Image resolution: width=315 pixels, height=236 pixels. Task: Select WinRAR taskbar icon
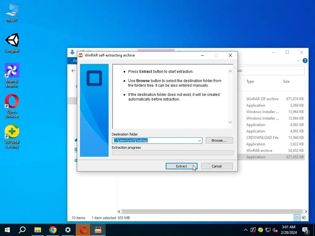click(x=98, y=230)
